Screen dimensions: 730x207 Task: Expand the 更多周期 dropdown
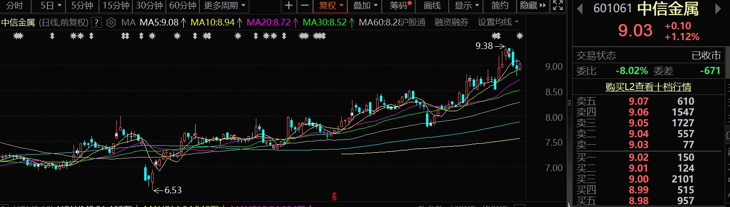(224, 6)
